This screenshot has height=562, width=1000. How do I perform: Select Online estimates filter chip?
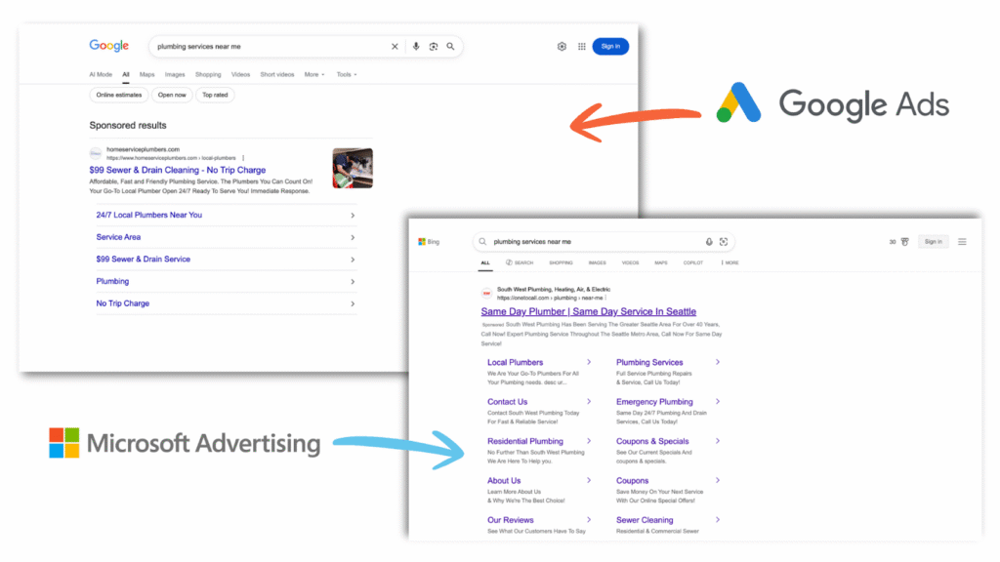pos(118,95)
